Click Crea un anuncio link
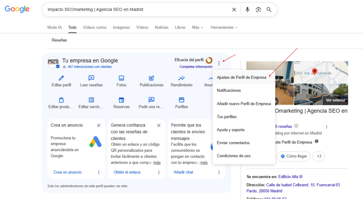 click(67, 172)
